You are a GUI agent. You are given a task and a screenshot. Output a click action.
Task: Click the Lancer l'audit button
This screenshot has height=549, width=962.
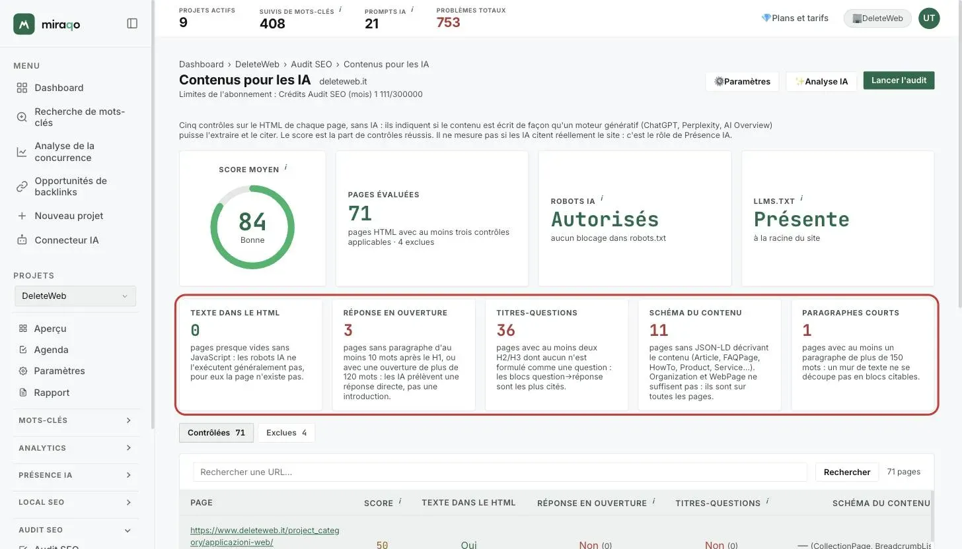pos(899,81)
